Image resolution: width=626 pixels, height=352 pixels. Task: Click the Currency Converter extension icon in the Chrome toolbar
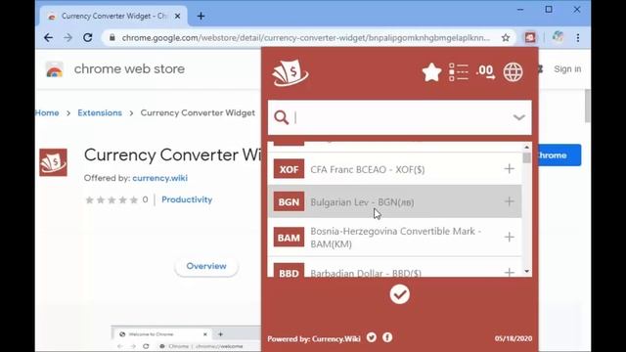point(530,37)
